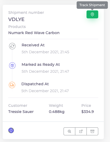Click the Received At timestamp 21:45
110x142 pixels.
point(45,52)
